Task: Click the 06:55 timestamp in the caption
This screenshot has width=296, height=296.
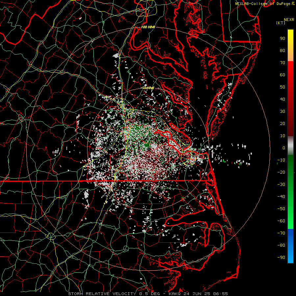Action: click(220, 294)
